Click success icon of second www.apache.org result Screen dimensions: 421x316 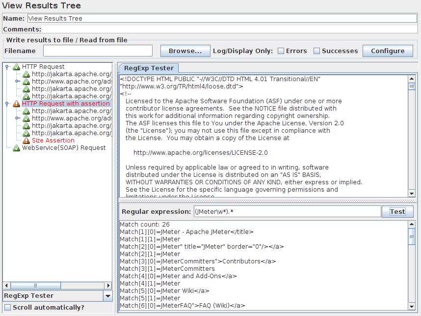tap(26, 118)
